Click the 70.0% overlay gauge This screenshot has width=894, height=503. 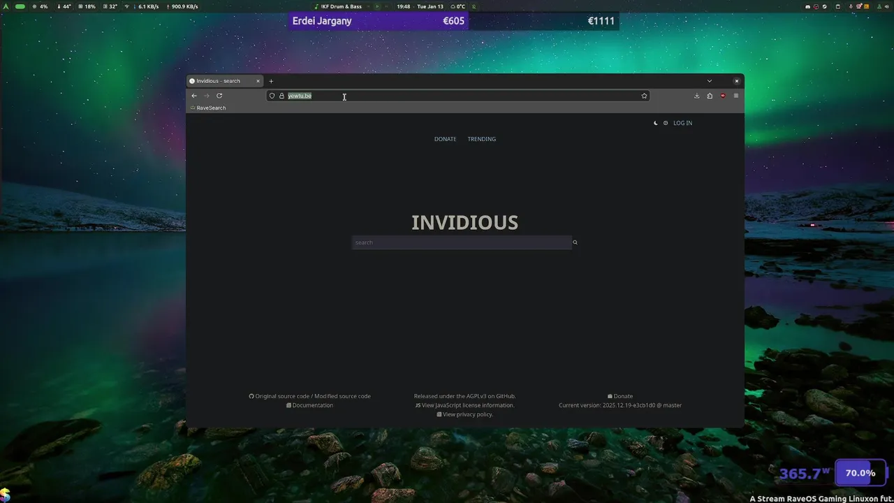[860, 473]
